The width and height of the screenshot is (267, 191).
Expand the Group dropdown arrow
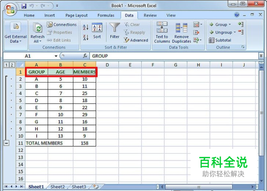(230, 25)
